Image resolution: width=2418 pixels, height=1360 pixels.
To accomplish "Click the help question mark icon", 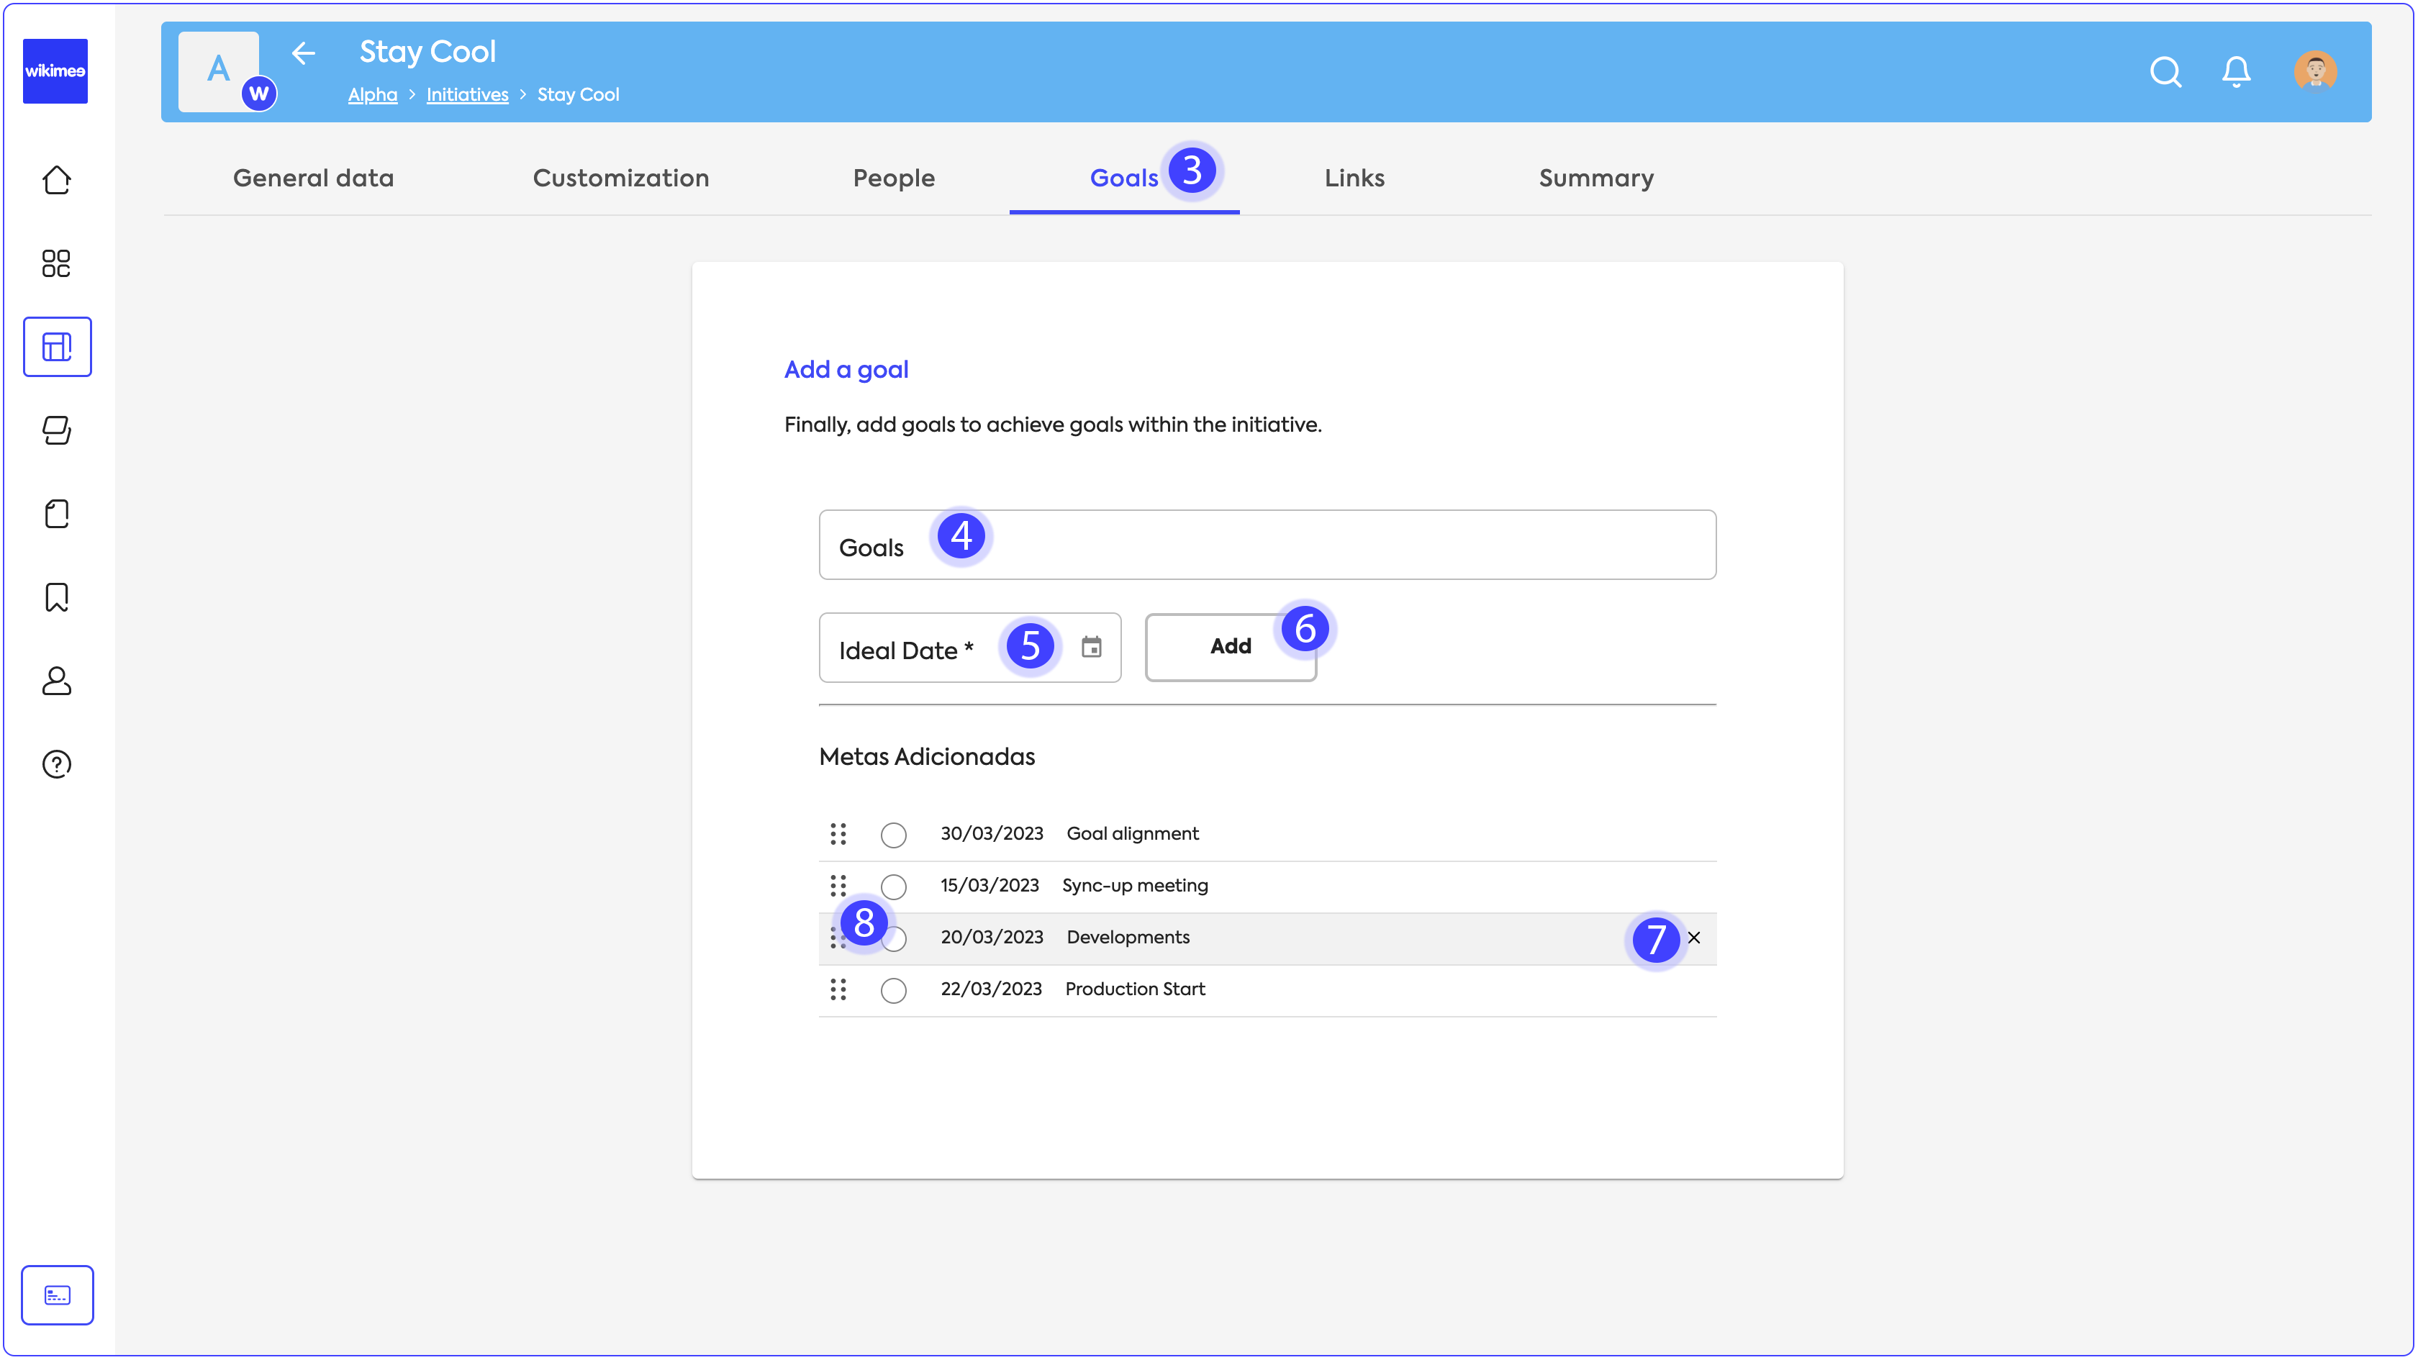I will pos(56,764).
